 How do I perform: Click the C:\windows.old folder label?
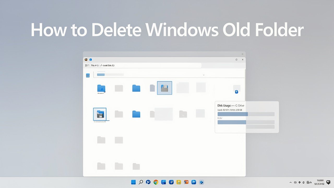coord(100,122)
